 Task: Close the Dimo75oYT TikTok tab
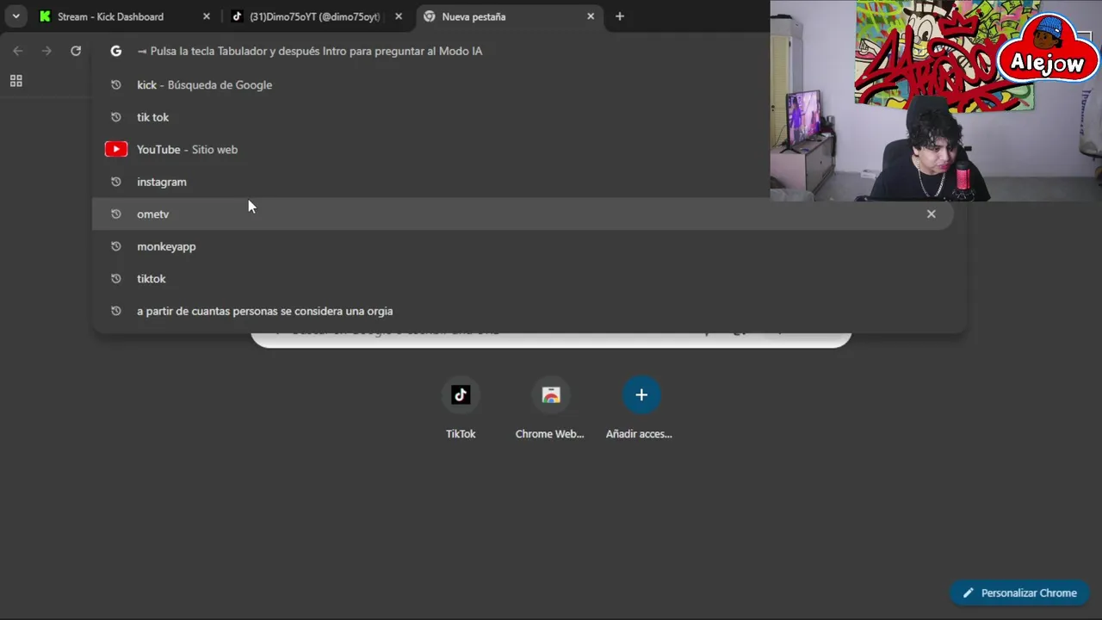tap(398, 16)
